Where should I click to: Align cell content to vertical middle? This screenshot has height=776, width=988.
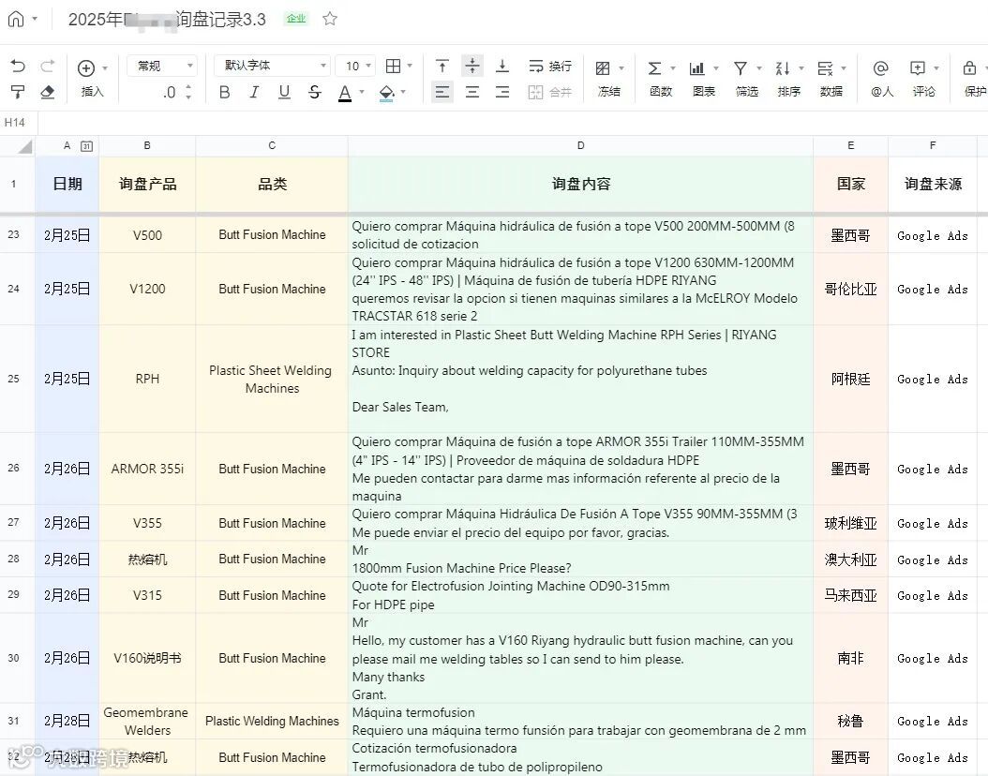472,66
